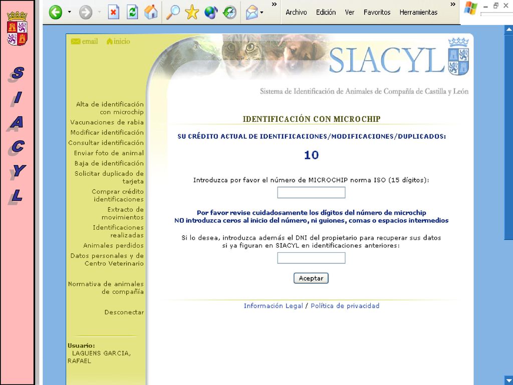This screenshot has width=513, height=385.
Task: Go to browser Home page icon
Action: 151,13
